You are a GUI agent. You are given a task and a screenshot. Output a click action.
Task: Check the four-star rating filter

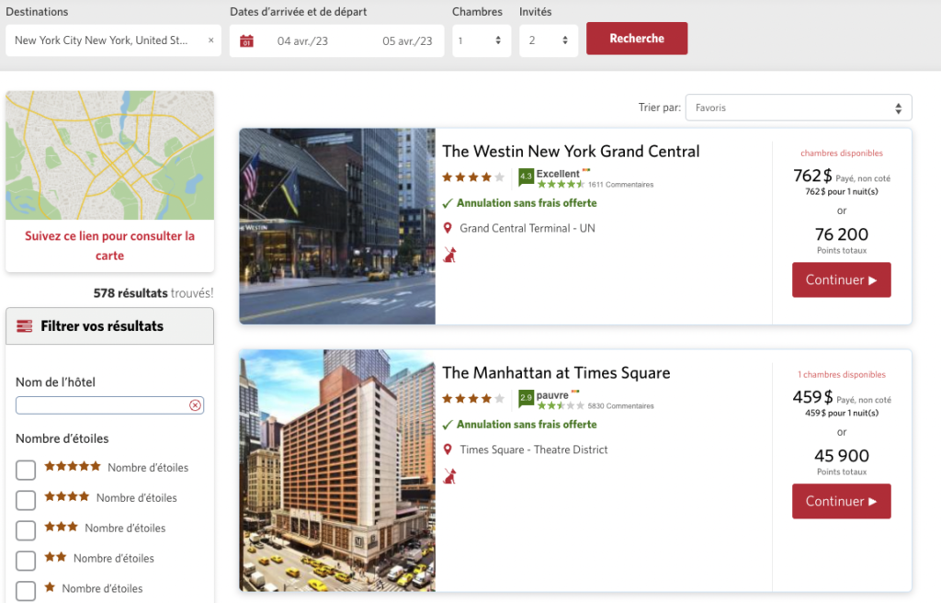(26, 500)
